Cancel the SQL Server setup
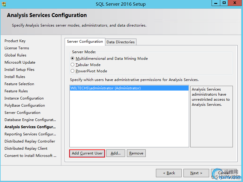The height and width of the screenshot is (182, 243). pyautogui.click(x=224, y=173)
